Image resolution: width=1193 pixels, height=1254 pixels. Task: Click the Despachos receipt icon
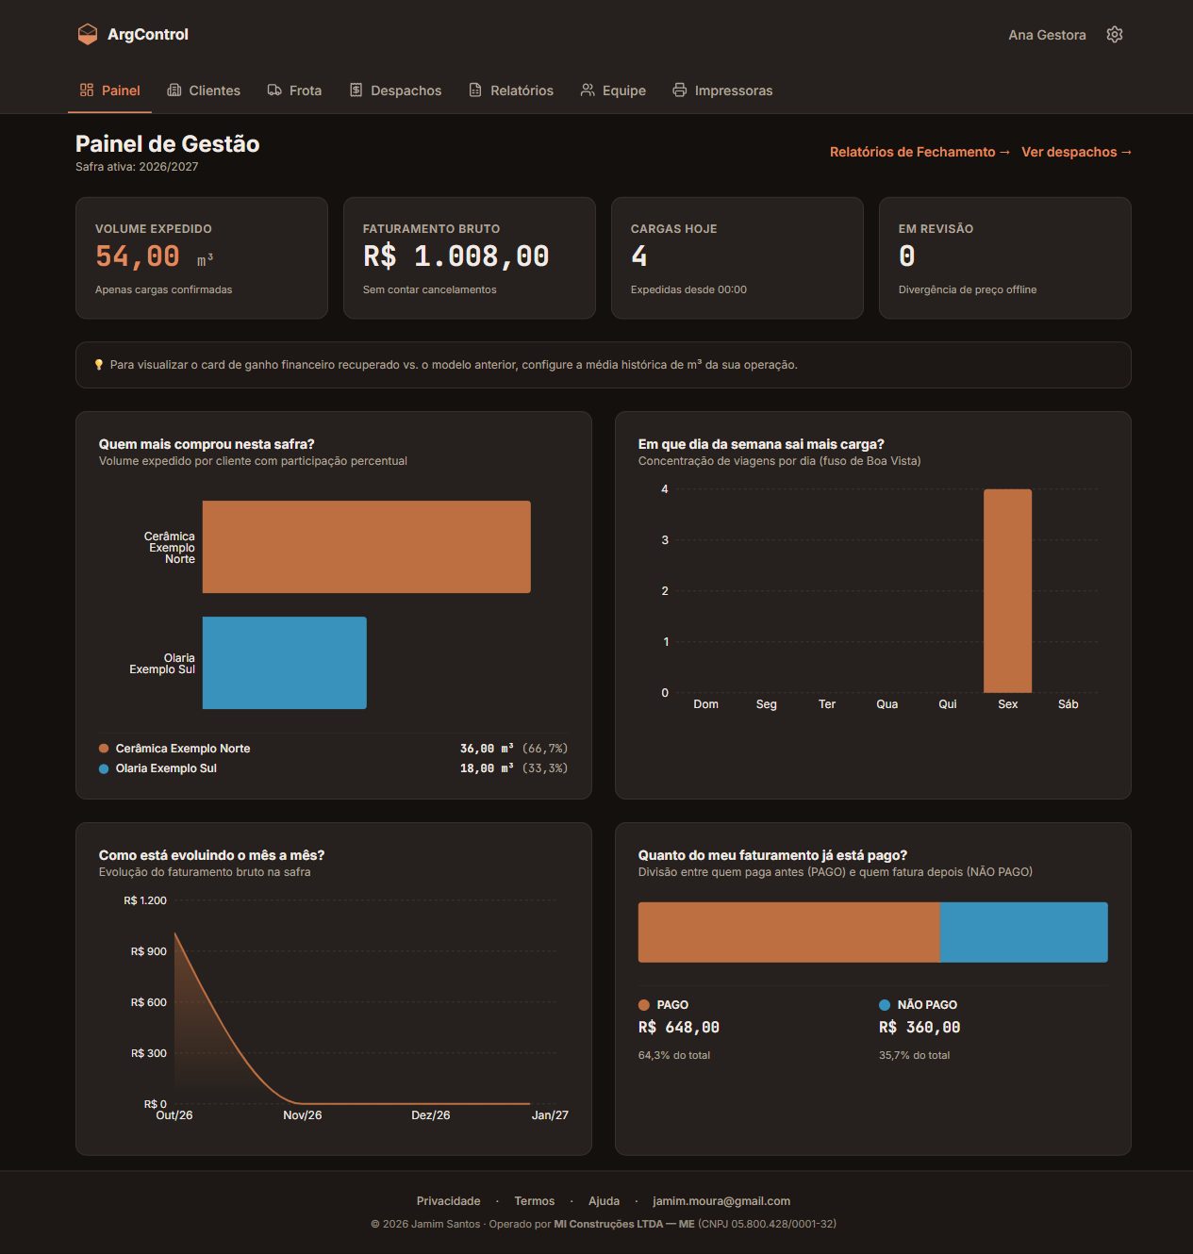point(356,90)
